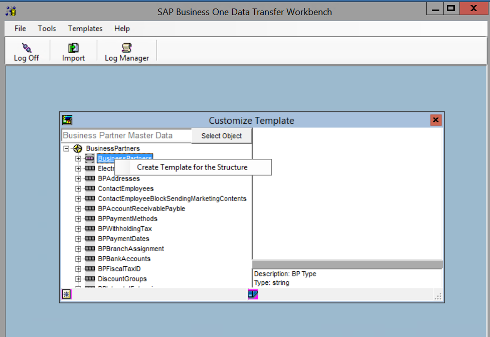
Task: Click the dialog resize grip corner
Action: pos(438,296)
